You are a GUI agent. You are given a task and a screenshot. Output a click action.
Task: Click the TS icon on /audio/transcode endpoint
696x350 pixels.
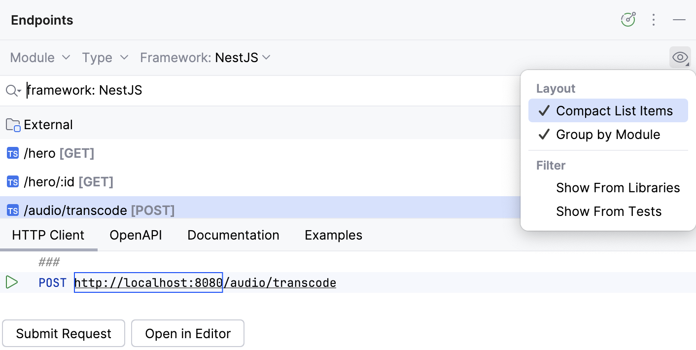[12, 210]
